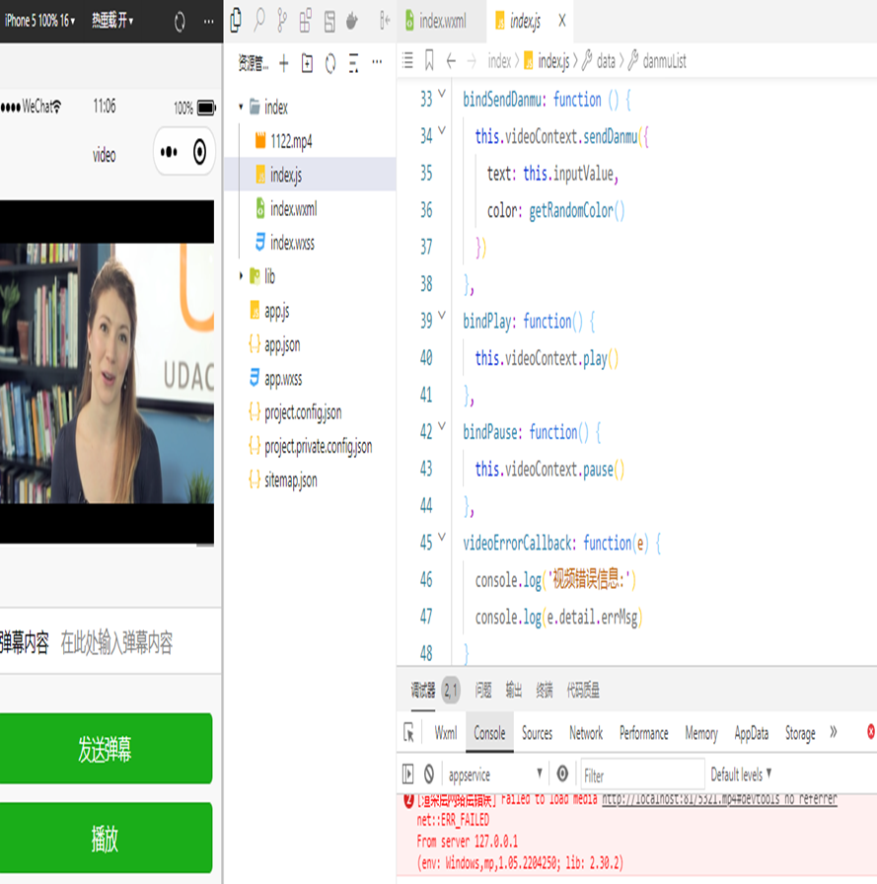Navigate forward with the right arrow
The height and width of the screenshot is (884, 877).
(472, 60)
